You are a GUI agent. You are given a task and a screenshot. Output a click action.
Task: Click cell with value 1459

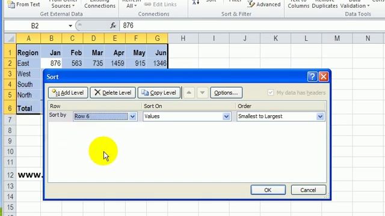coord(115,64)
